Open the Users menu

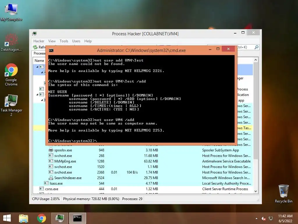[76, 41]
